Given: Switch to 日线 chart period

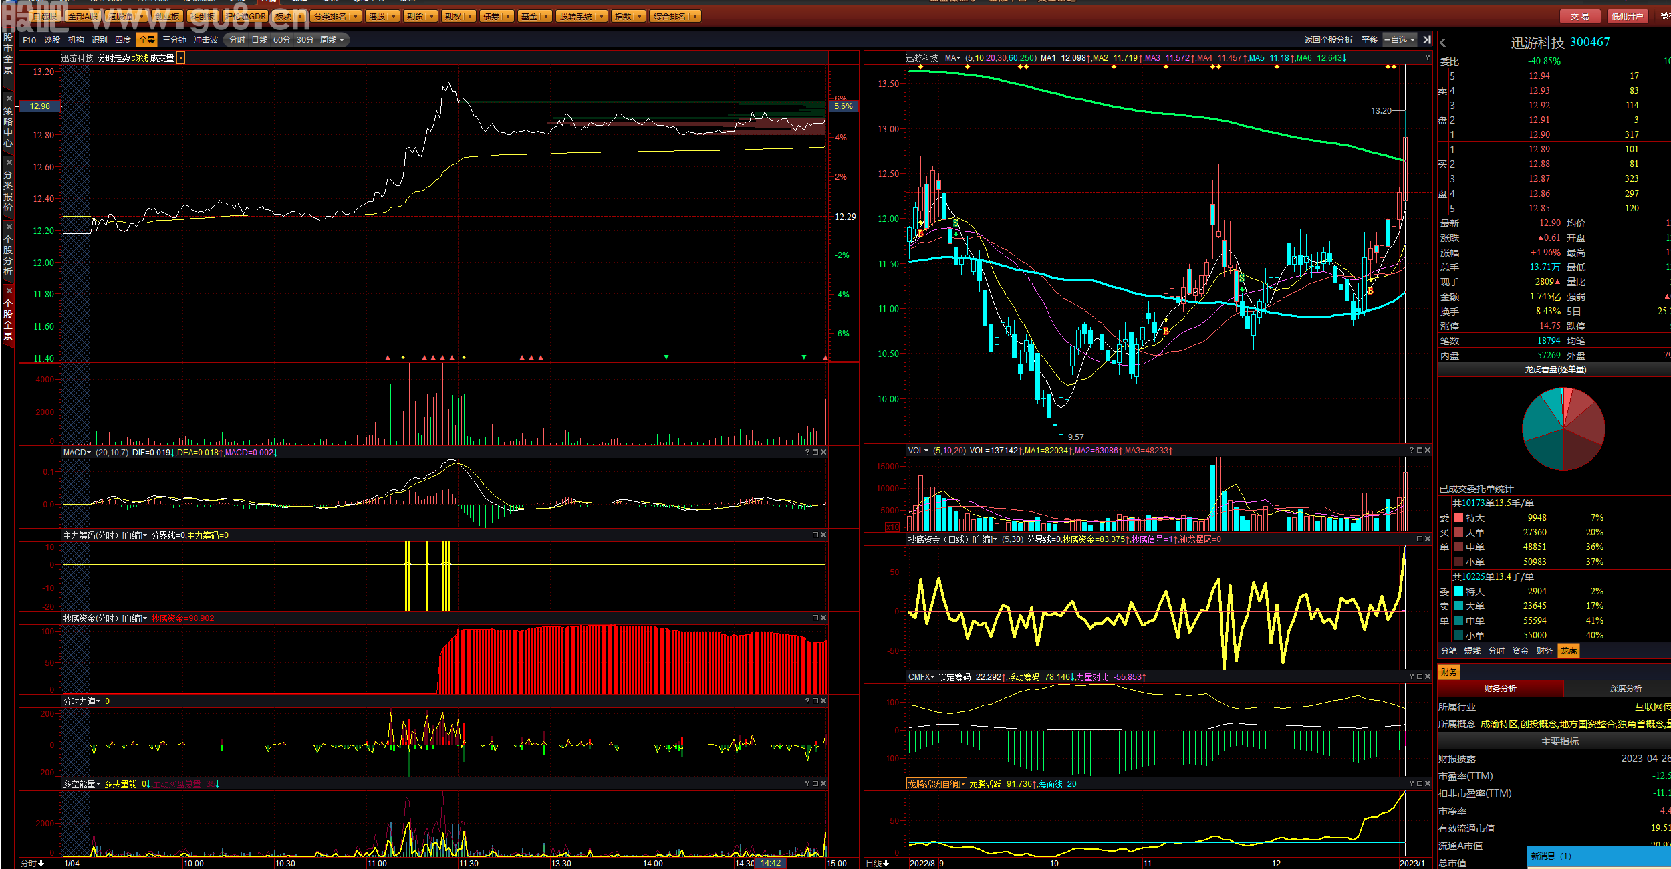Looking at the screenshot, I should (x=259, y=40).
